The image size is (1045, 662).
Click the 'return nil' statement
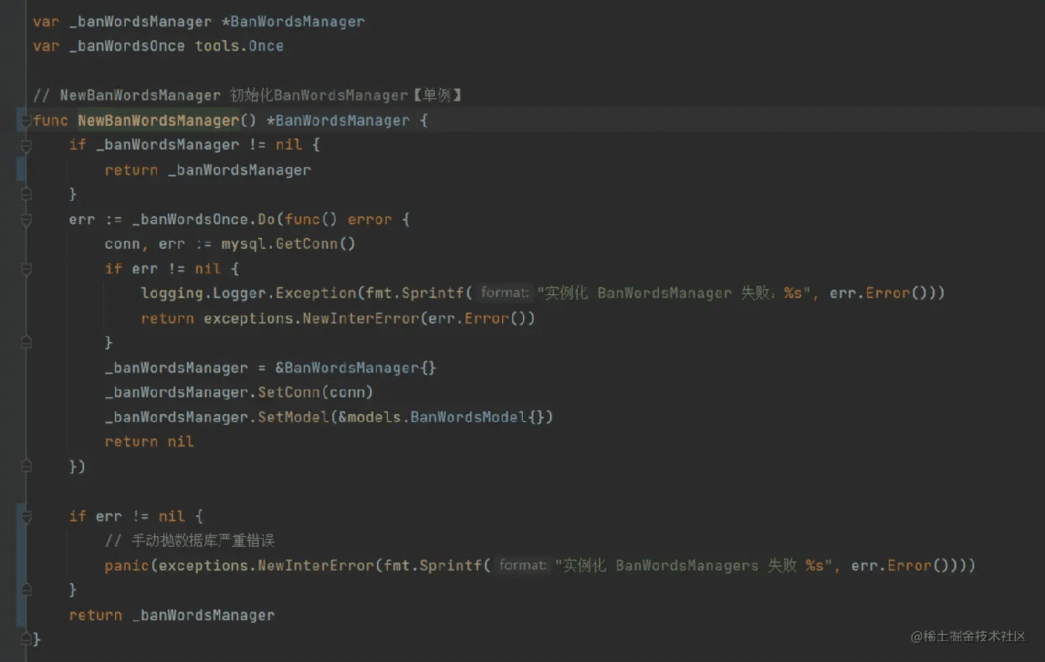(x=149, y=442)
